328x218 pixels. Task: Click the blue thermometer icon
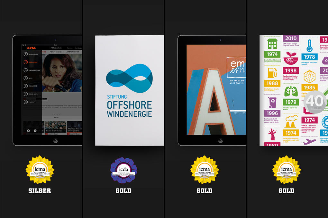(309, 46)
